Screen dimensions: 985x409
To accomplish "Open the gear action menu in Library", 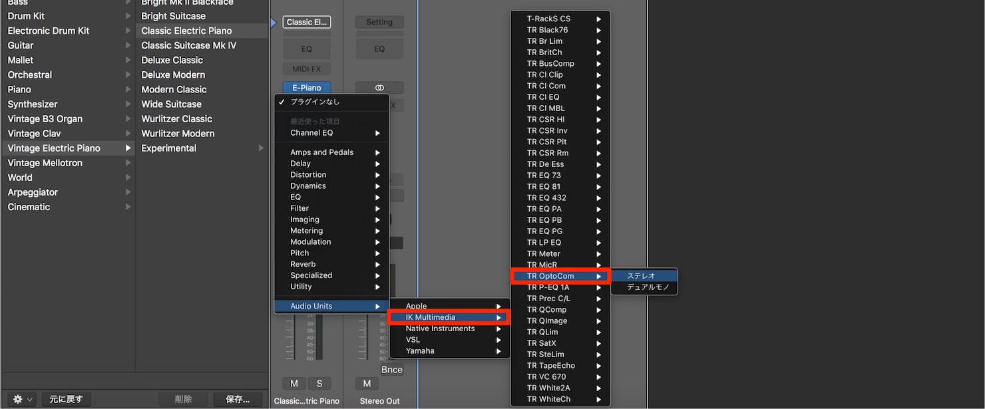I will click(x=21, y=399).
